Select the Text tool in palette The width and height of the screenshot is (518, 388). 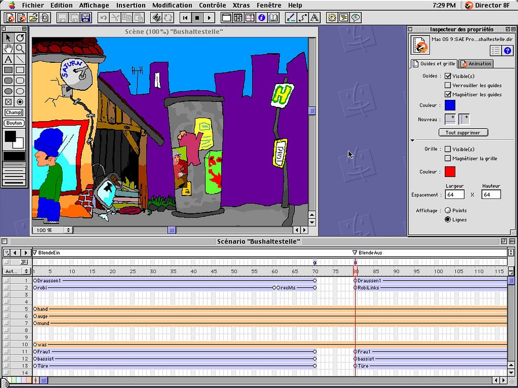click(x=9, y=60)
